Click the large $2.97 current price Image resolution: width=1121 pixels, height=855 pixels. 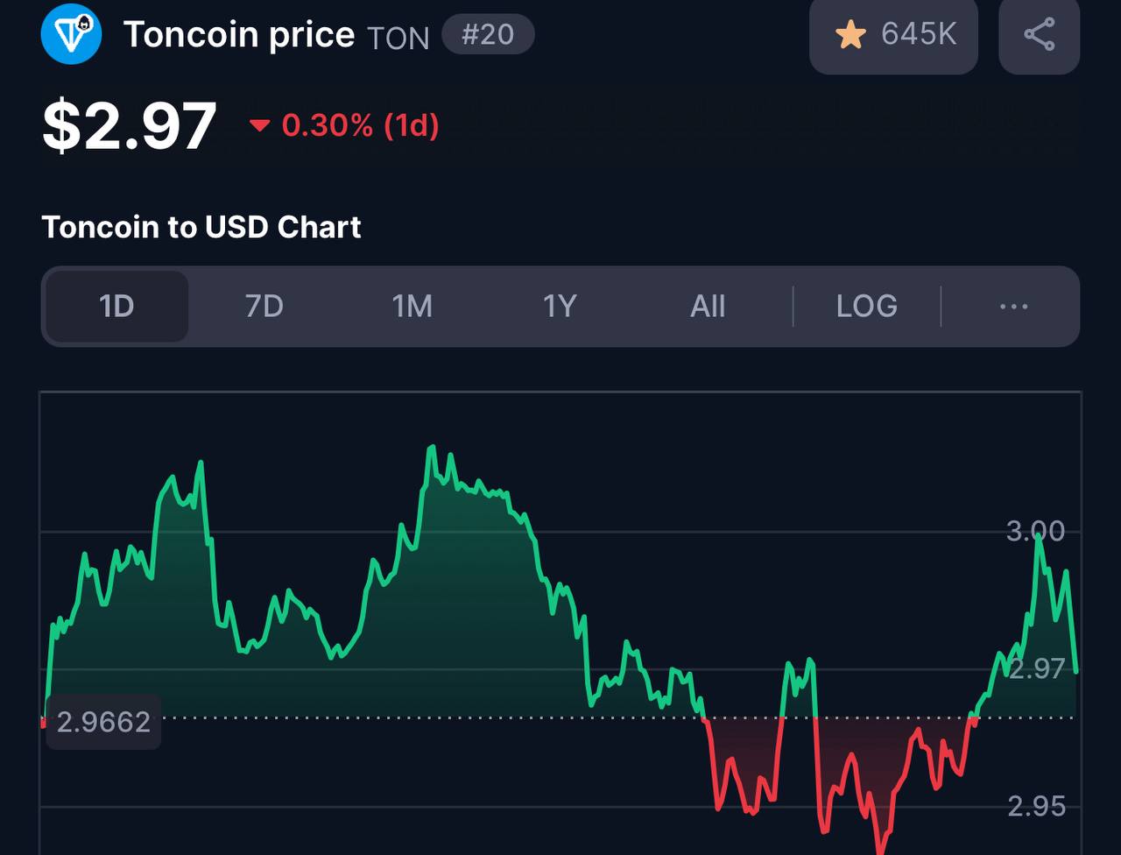pyautogui.click(x=130, y=126)
